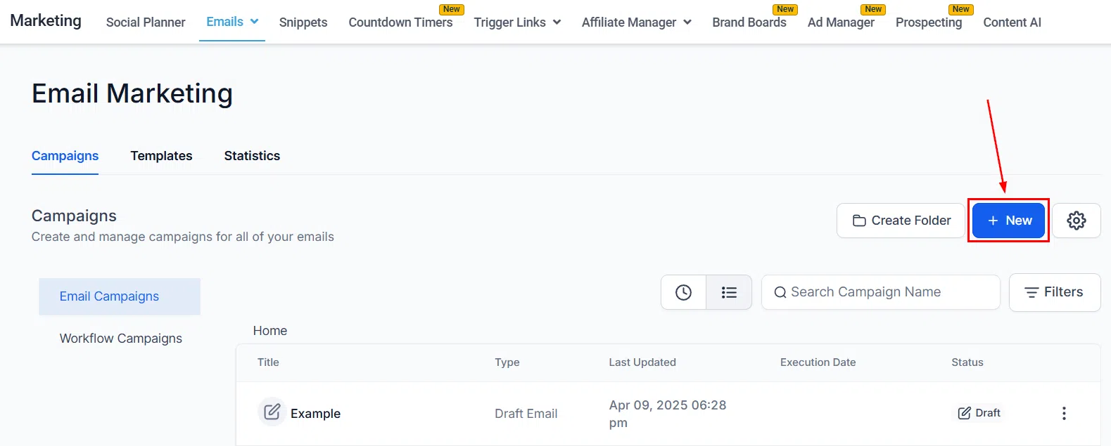The width and height of the screenshot is (1111, 446).
Task: Click the Draft status badge text
Action: pos(988,413)
